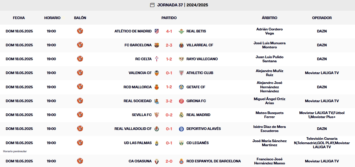Select the PARTIDO column header
355x167 pixels.
tap(169, 18)
